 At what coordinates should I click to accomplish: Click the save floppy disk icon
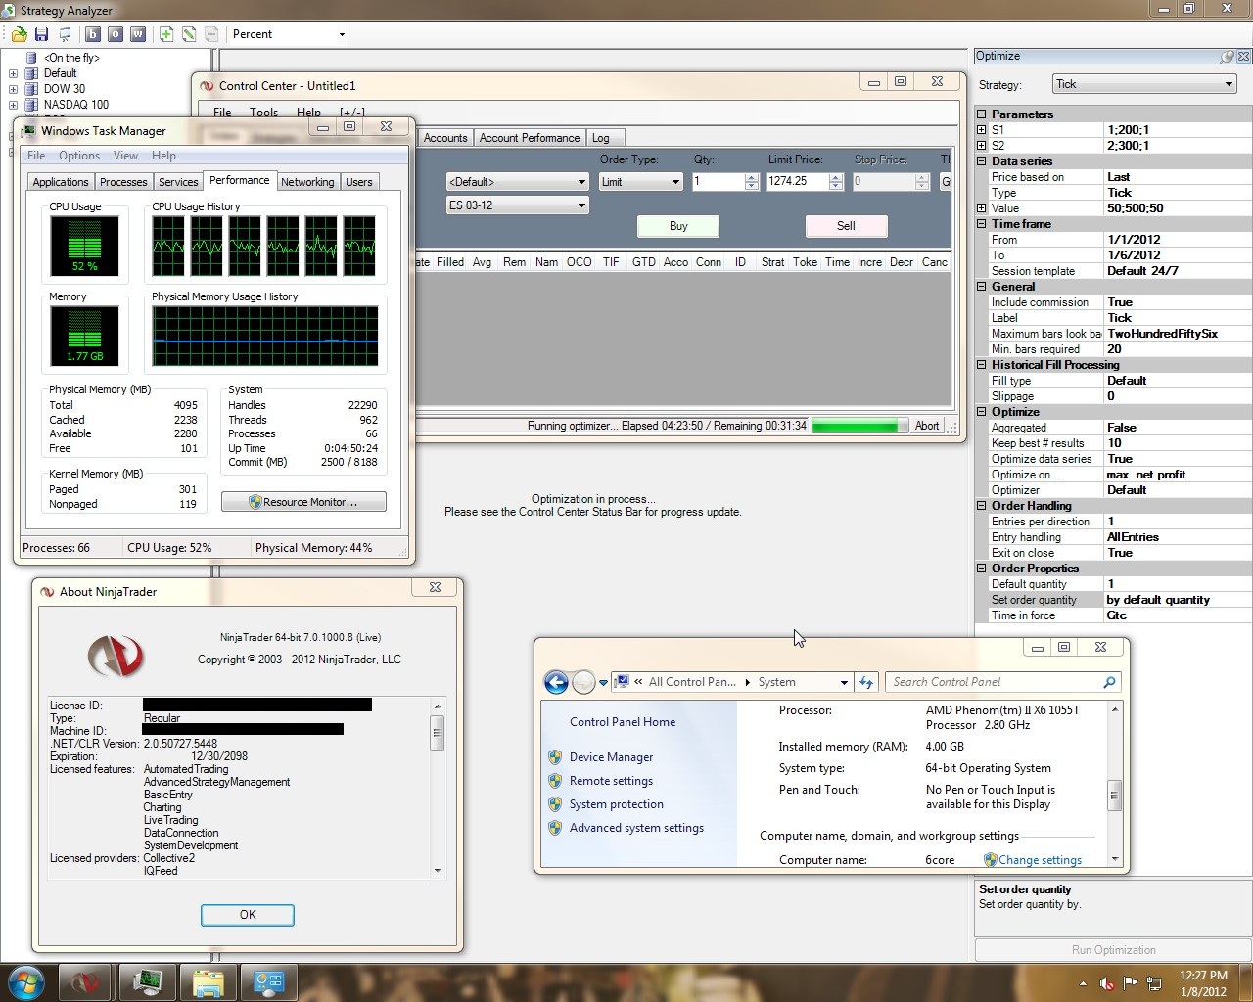click(42, 34)
